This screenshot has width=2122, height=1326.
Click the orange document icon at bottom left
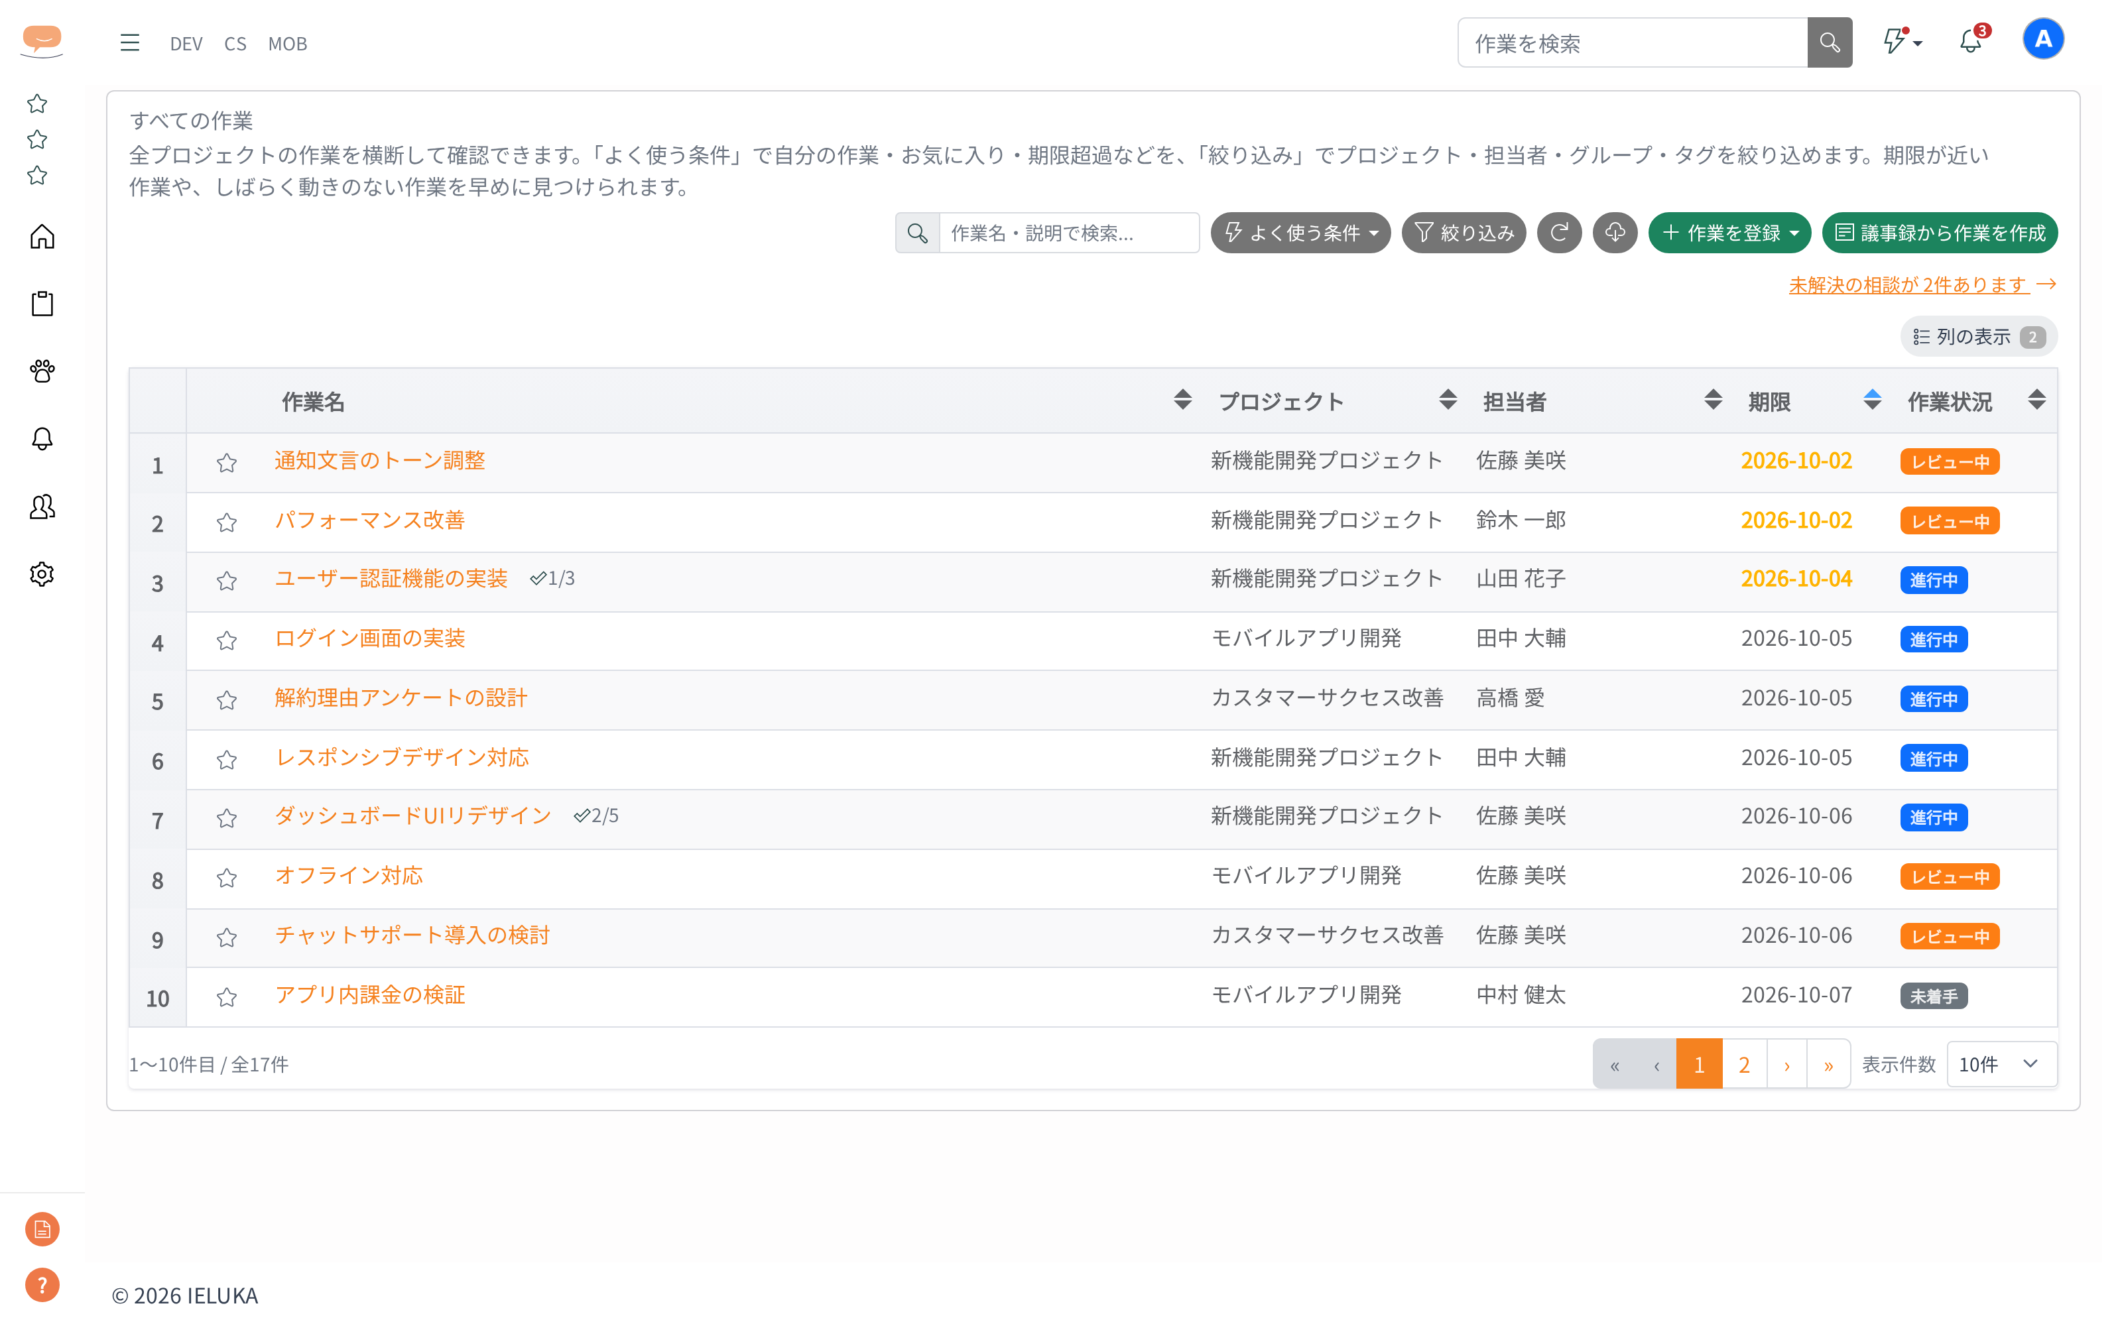pos(42,1229)
